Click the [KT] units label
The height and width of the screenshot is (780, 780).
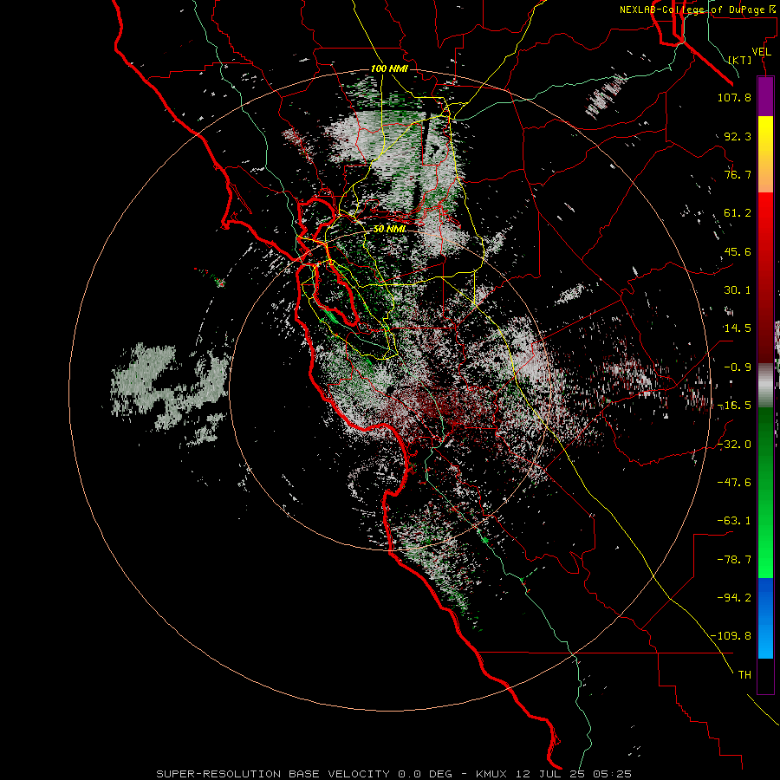coord(740,60)
